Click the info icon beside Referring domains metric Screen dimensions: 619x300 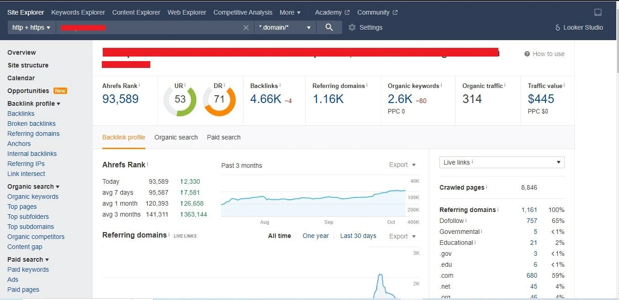pyautogui.click(x=367, y=85)
